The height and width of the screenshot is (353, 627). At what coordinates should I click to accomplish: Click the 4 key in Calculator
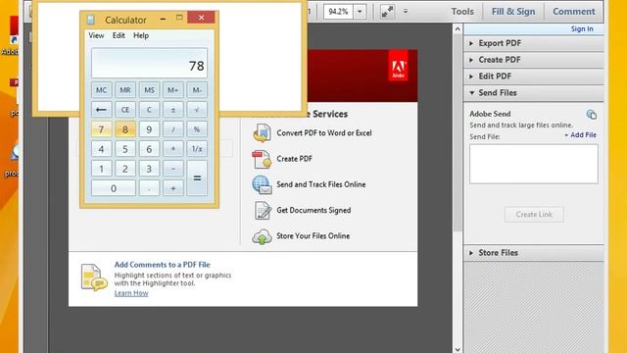(101, 149)
